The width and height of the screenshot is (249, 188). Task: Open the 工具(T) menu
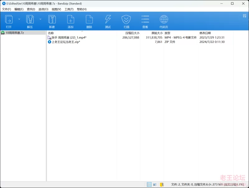point(69,9)
